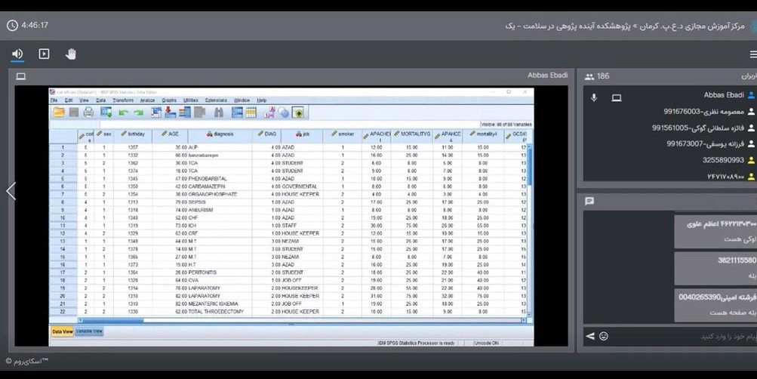757x379 pixels.
Task: Select the Data View tab
Action: click(62, 331)
